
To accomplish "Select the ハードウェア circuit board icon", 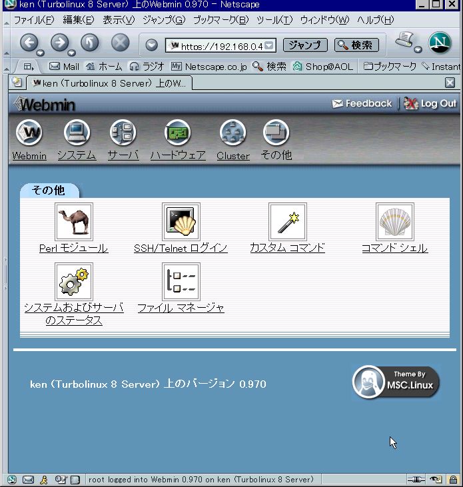I will click(x=178, y=133).
